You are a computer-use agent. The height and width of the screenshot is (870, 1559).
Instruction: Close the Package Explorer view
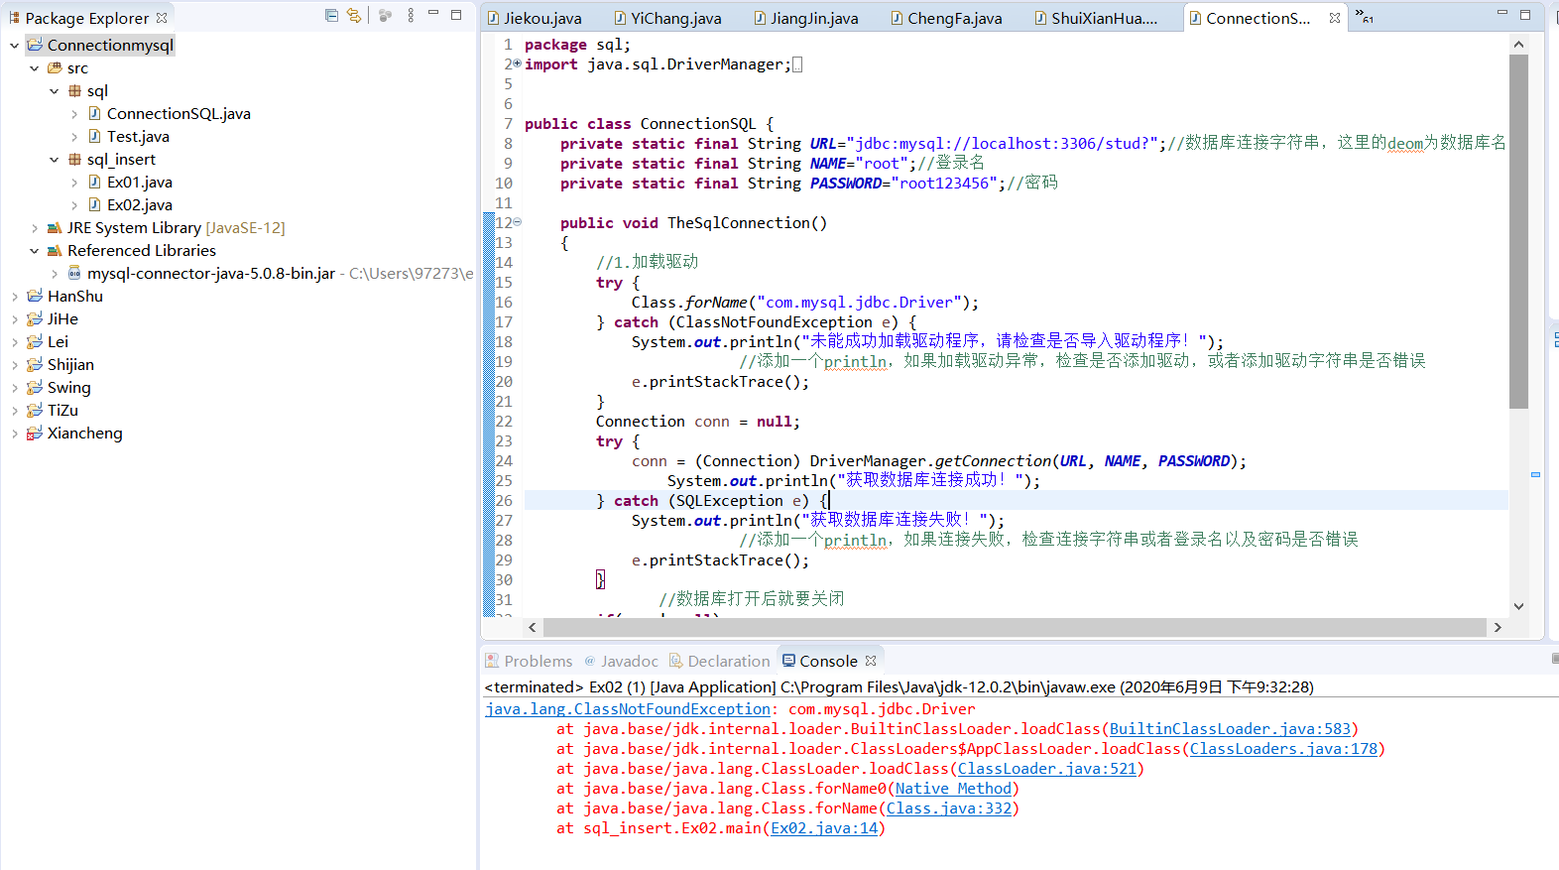[162, 18]
